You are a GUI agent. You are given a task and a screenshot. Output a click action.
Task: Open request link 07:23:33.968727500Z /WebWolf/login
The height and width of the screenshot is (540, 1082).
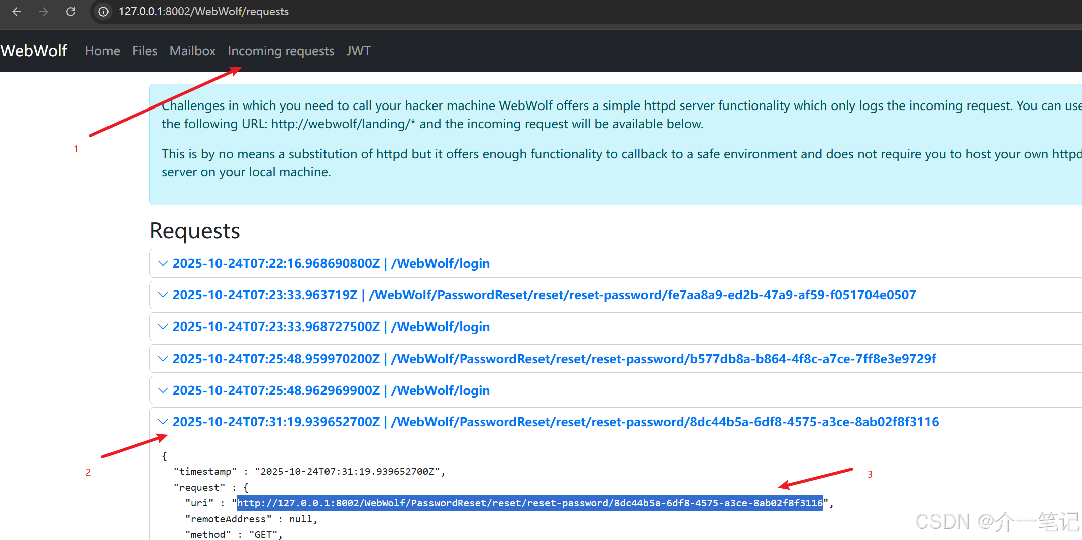coord(331,327)
